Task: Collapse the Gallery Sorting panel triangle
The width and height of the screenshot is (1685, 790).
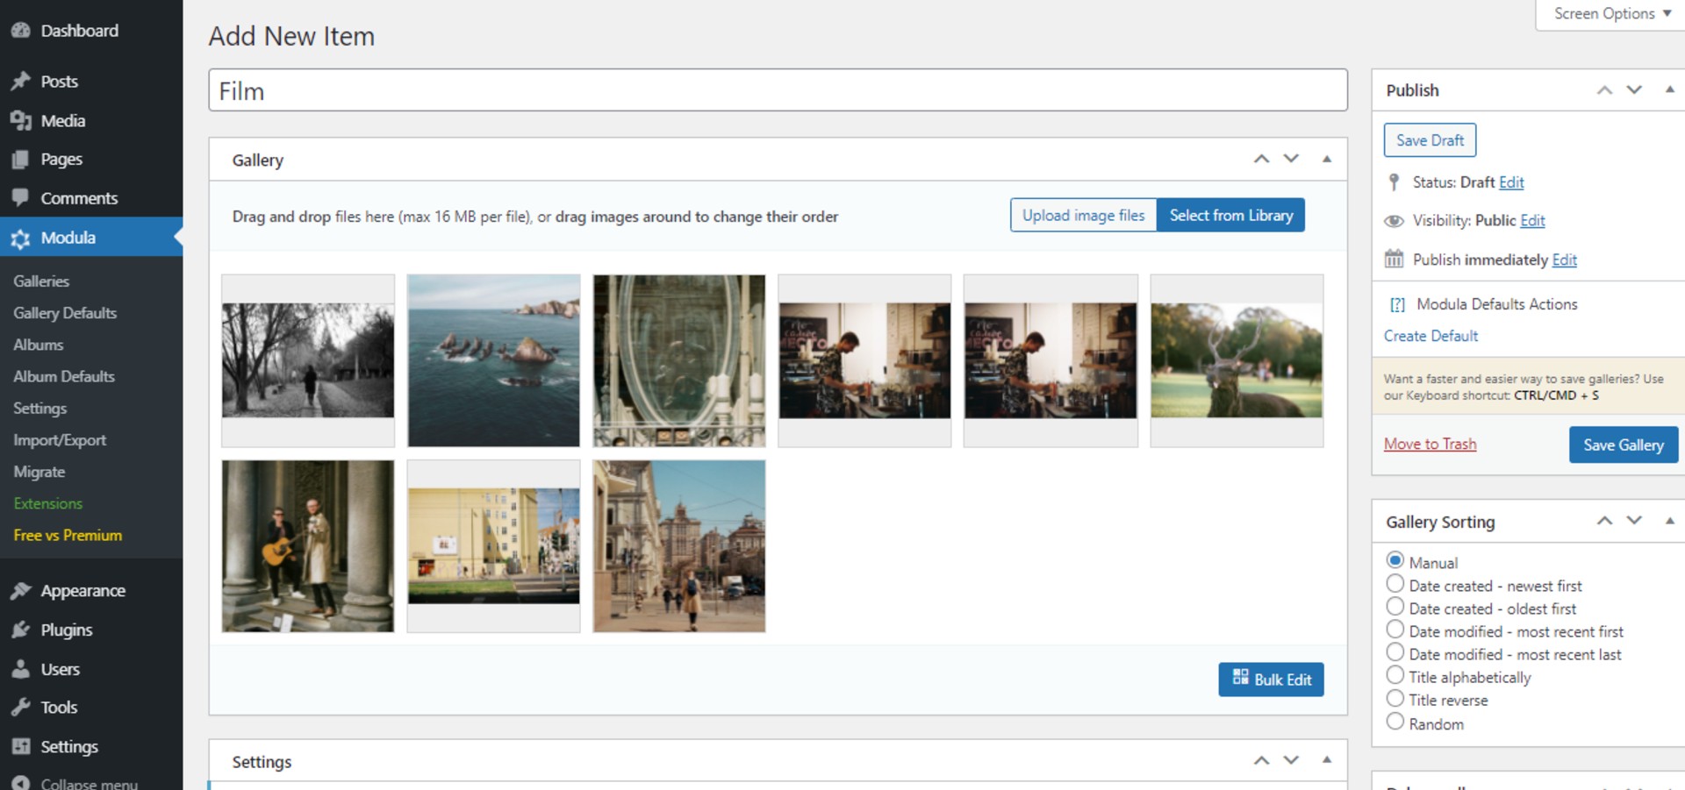Action: [1670, 520]
